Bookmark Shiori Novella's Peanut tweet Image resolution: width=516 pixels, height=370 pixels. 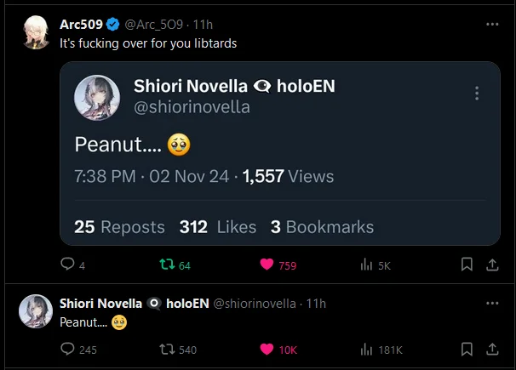[x=467, y=349]
